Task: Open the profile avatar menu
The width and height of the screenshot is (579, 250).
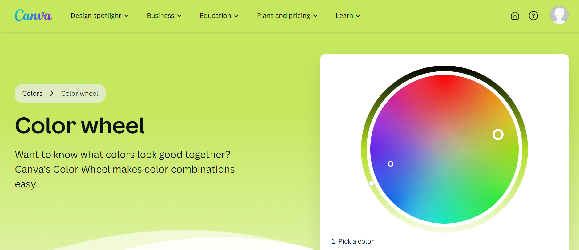Action: click(x=559, y=15)
